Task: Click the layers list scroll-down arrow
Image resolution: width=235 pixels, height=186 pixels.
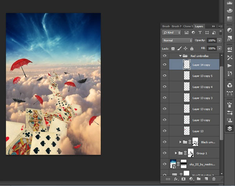Action: click(222, 174)
